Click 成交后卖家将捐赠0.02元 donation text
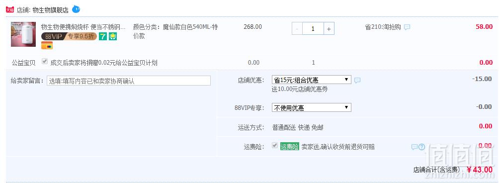The width and height of the screenshot is (499, 183). click(x=104, y=63)
